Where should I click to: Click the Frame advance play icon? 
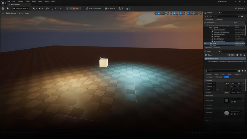pos(71,9)
